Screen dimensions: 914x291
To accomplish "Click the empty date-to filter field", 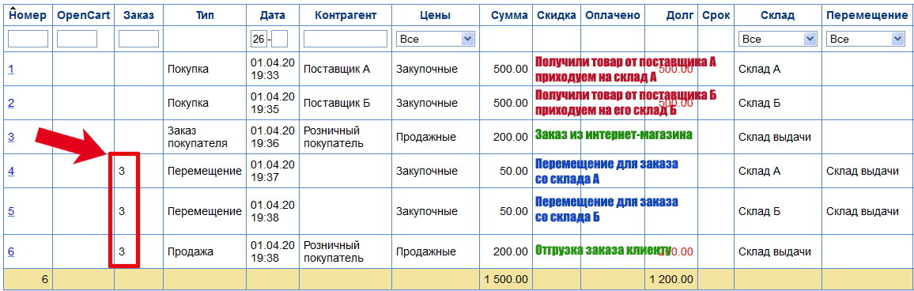I will (x=280, y=39).
